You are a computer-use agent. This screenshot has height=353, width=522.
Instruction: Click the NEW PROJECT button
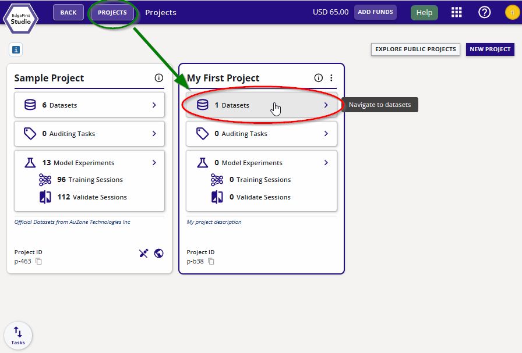pos(490,49)
